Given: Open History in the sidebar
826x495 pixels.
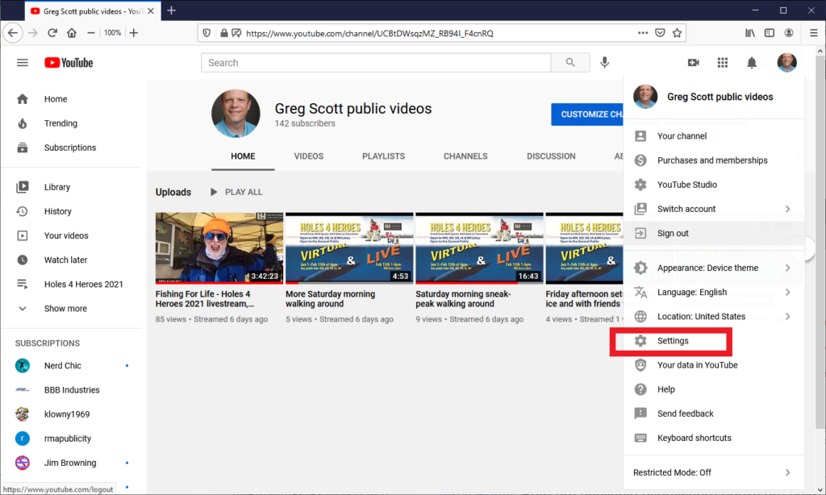Looking at the screenshot, I should pos(72,211).
